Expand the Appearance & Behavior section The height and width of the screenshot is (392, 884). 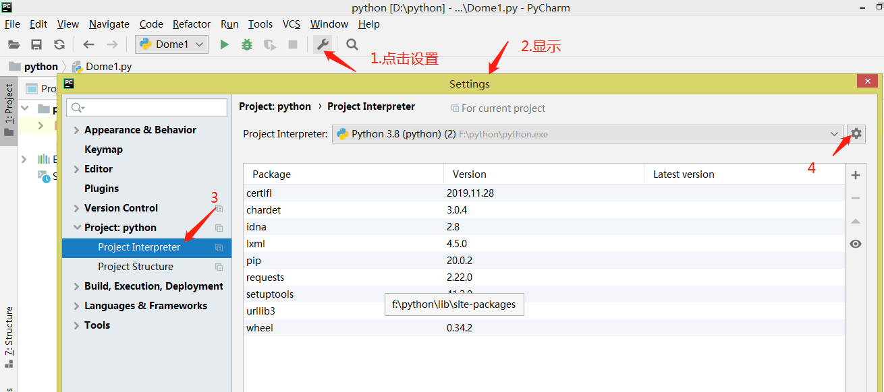pos(77,129)
